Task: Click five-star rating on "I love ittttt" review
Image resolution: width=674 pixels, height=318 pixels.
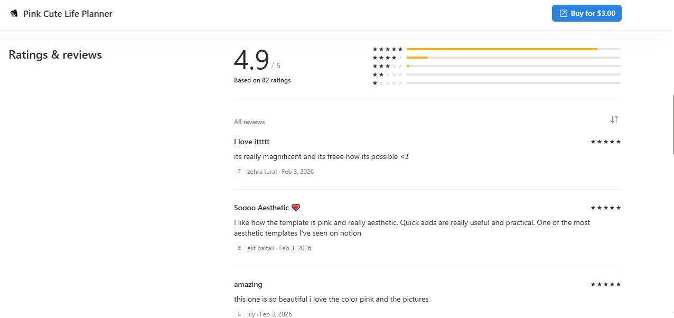Action: (x=605, y=142)
